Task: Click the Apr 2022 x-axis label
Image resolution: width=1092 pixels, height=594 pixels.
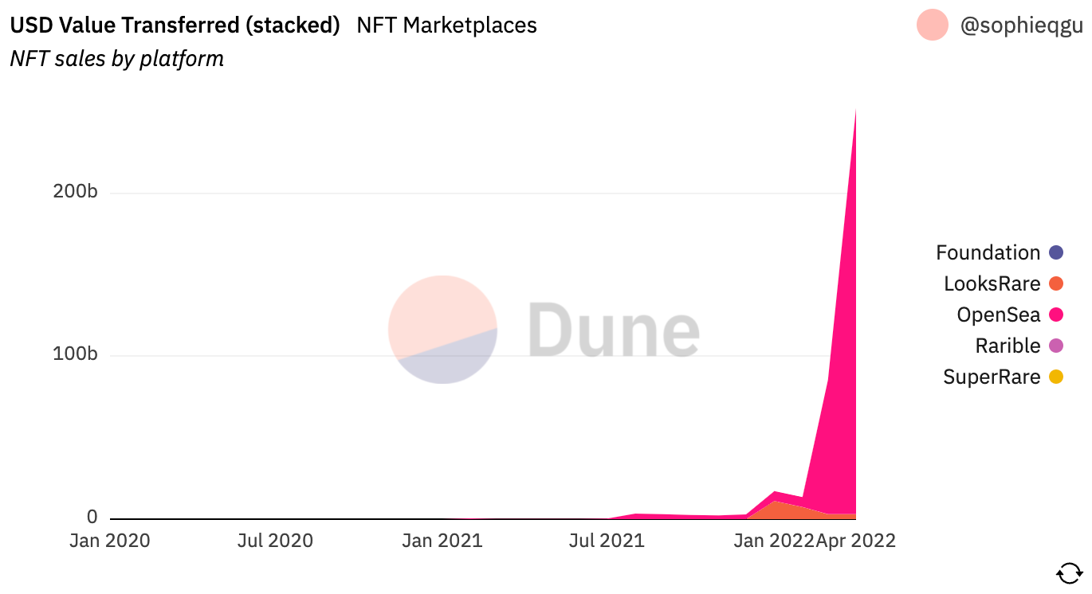Action: [856, 541]
